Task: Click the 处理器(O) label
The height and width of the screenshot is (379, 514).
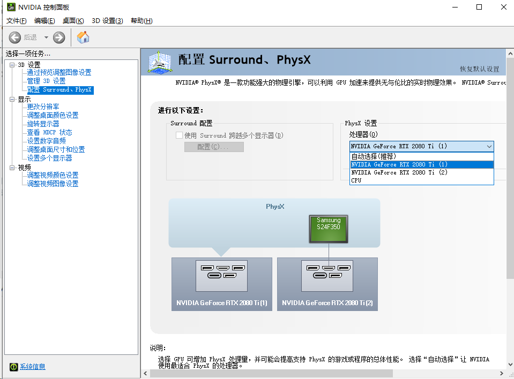Action: (363, 134)
